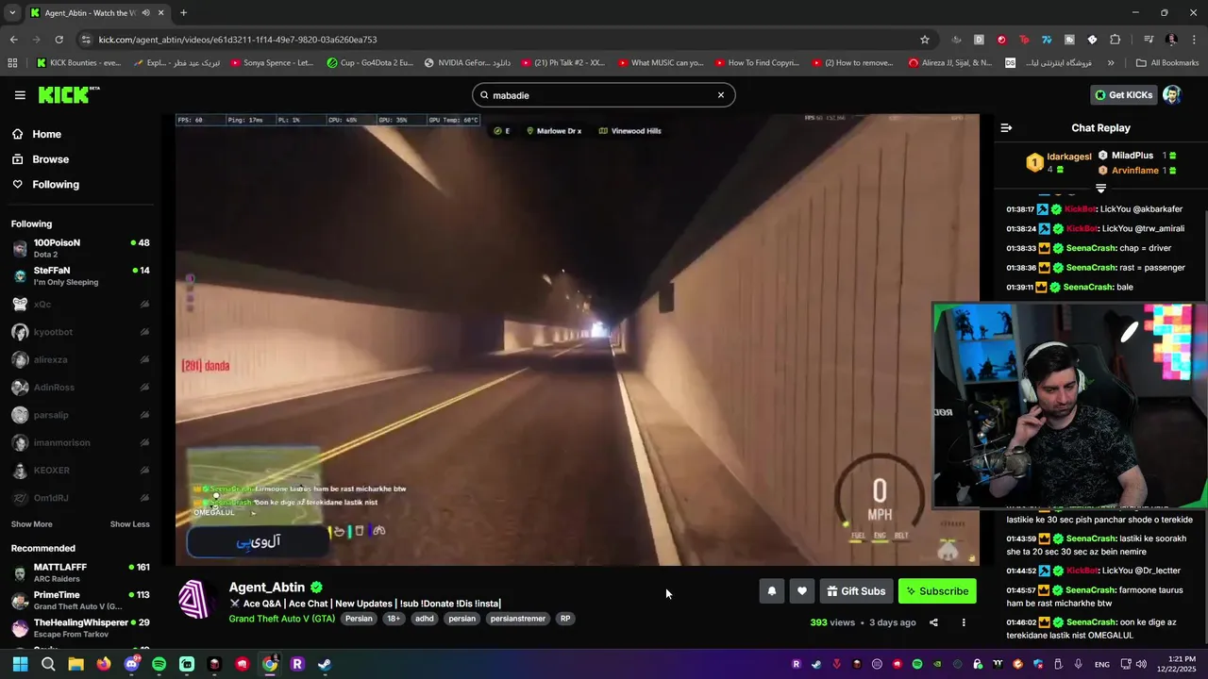Click the Get KICKs button

click(x=1123, y=94)
